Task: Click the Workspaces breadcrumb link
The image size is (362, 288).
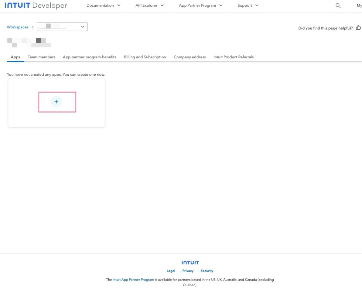Action: (17, 27)
